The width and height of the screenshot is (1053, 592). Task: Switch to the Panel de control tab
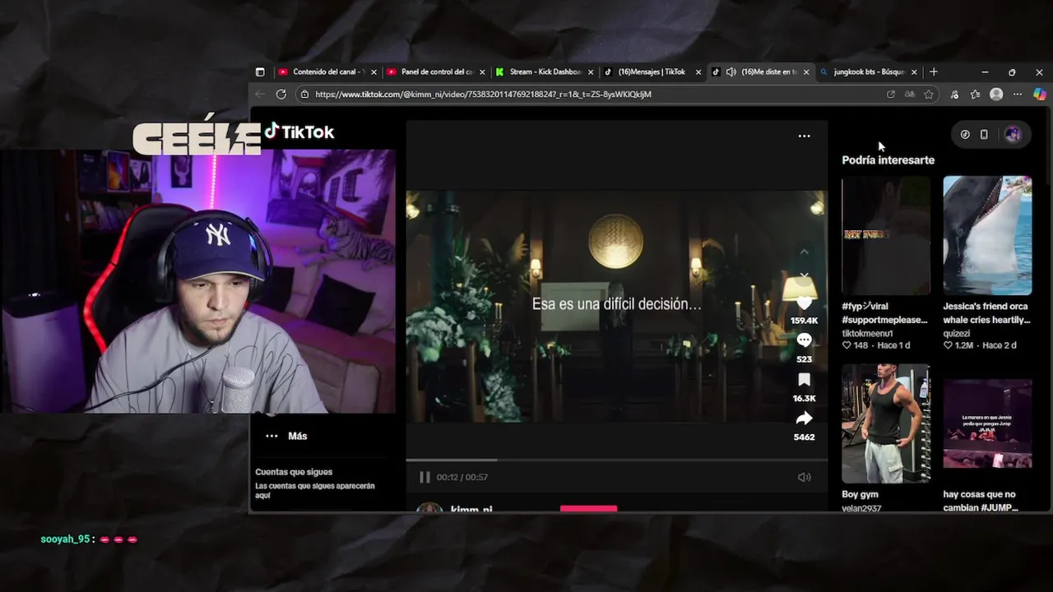click(x=434, y=72)
